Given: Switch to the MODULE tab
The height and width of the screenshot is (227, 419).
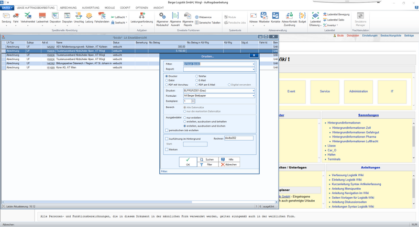Looking at the screenshot, I should (109, 8).
